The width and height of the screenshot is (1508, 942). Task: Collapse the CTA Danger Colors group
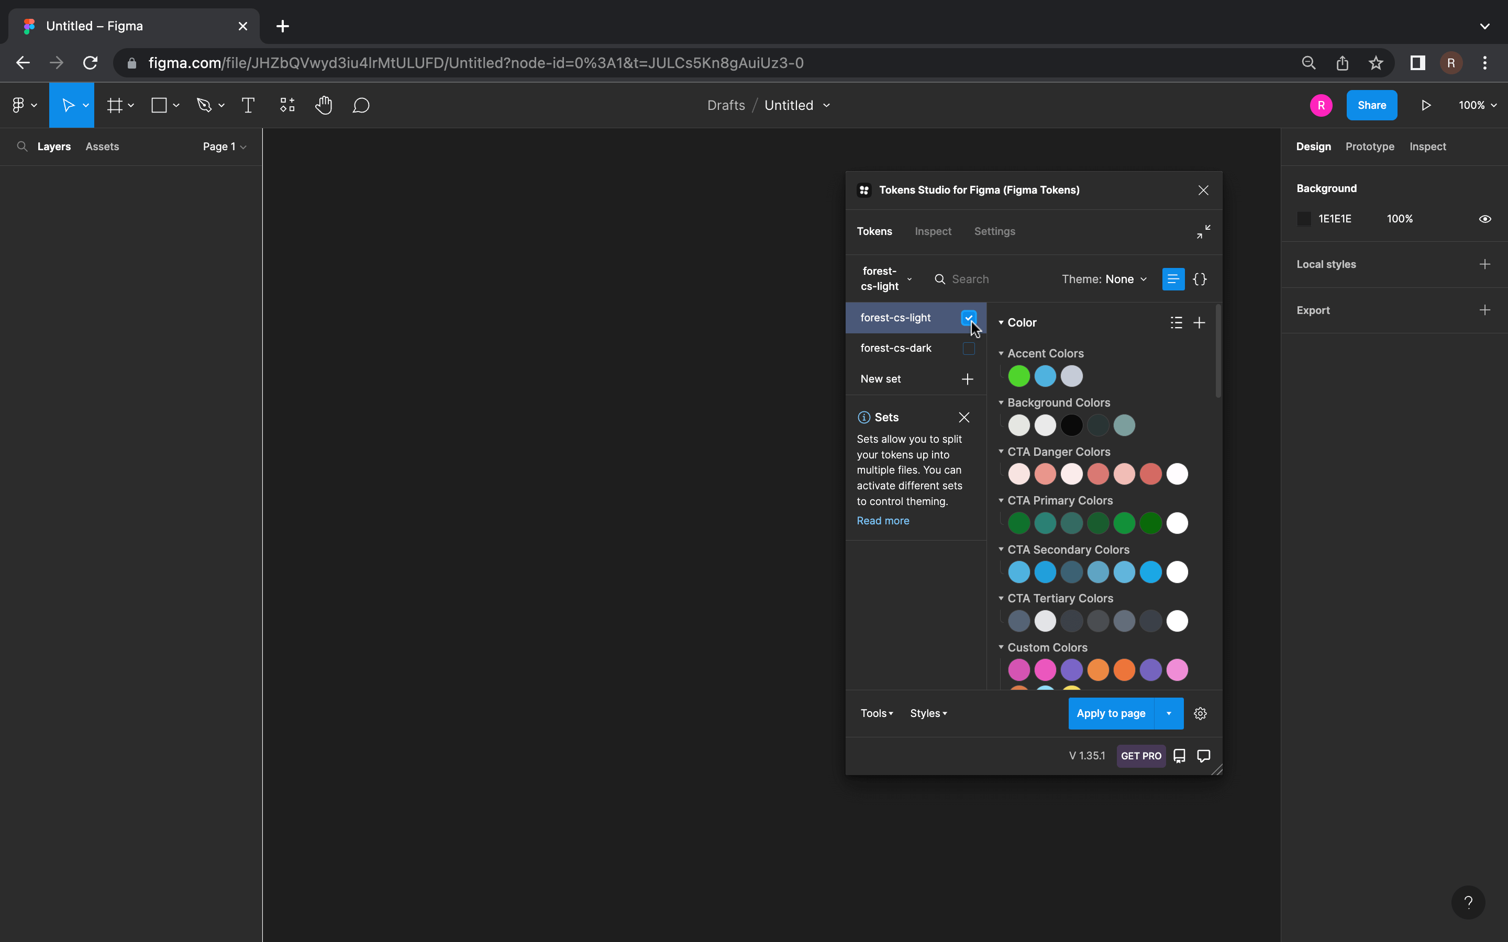click(x=1001, y=452)
